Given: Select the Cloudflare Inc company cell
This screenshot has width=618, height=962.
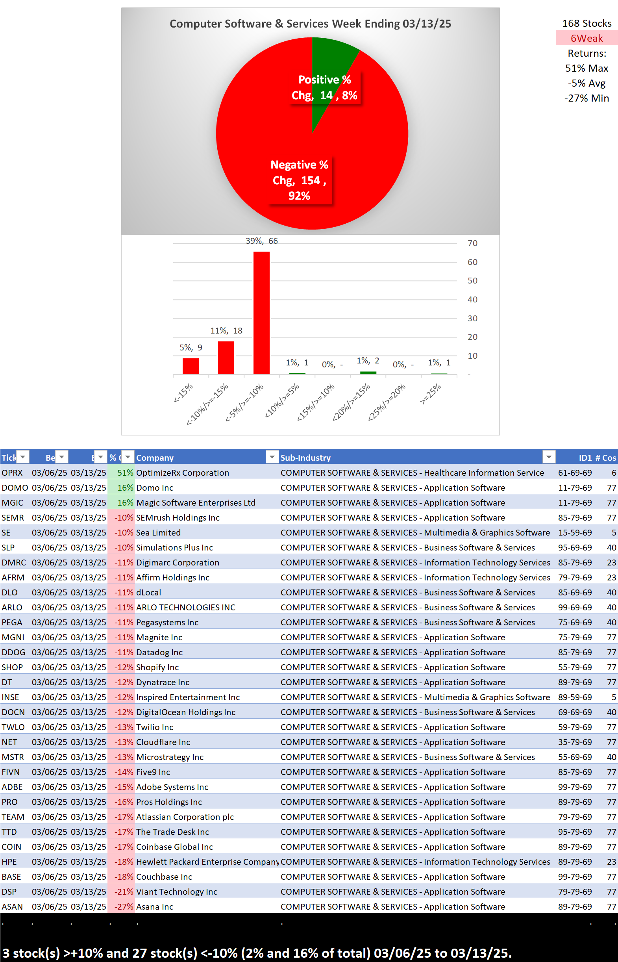Looking at the screenshot, I should pos(207,741).
